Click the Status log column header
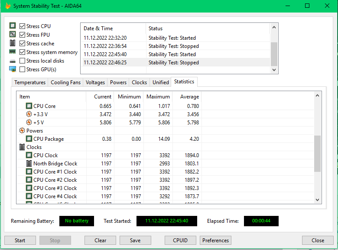Image resolution: width=338 pixels, height=250 pixels. pos(208,28)
